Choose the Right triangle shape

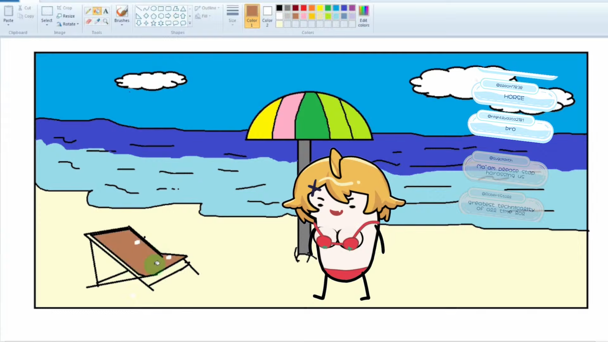point(139,16)
